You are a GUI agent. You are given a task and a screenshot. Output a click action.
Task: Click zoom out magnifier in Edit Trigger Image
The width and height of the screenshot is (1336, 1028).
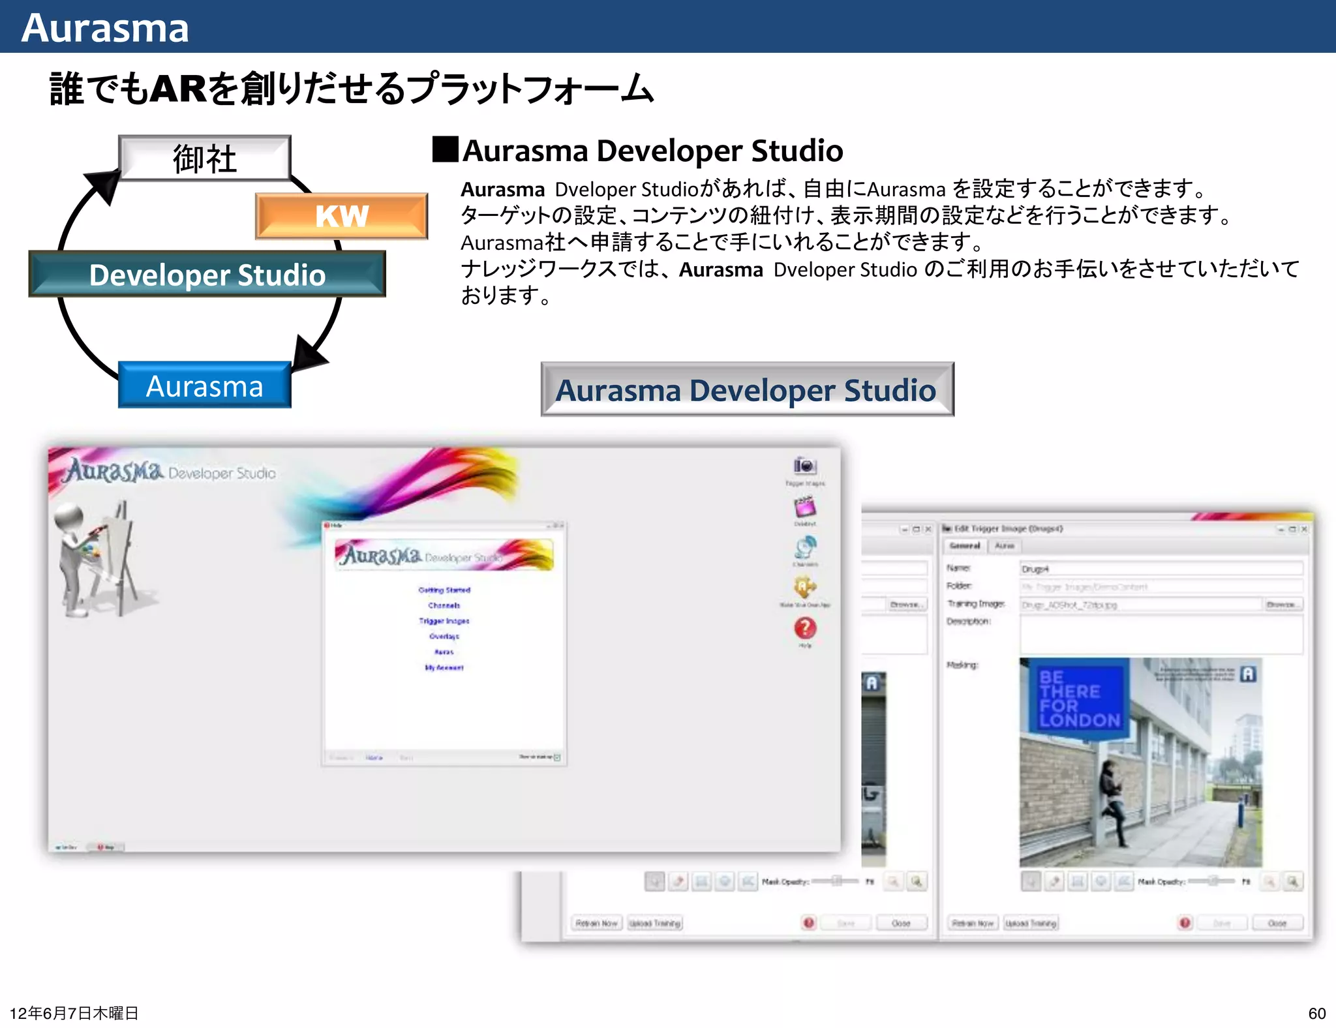(x=1269, y=882)
